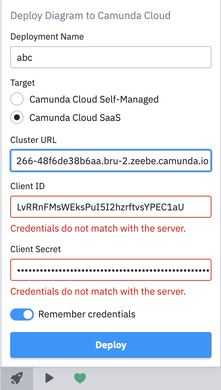This screenshot has height=390, width=221.
Task: Click the Cluster URL label
Action: click(x=33, y=140)
